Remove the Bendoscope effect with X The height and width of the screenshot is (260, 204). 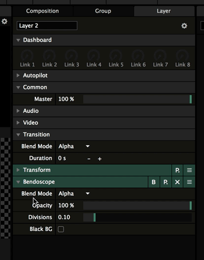(x=177, y=182)
